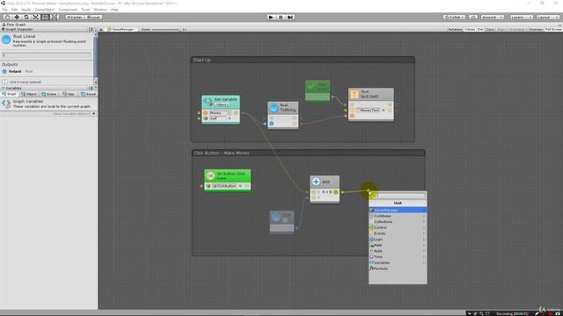Select the Add node plus icon
Screen dimensions: 563x316
(316, 182)
